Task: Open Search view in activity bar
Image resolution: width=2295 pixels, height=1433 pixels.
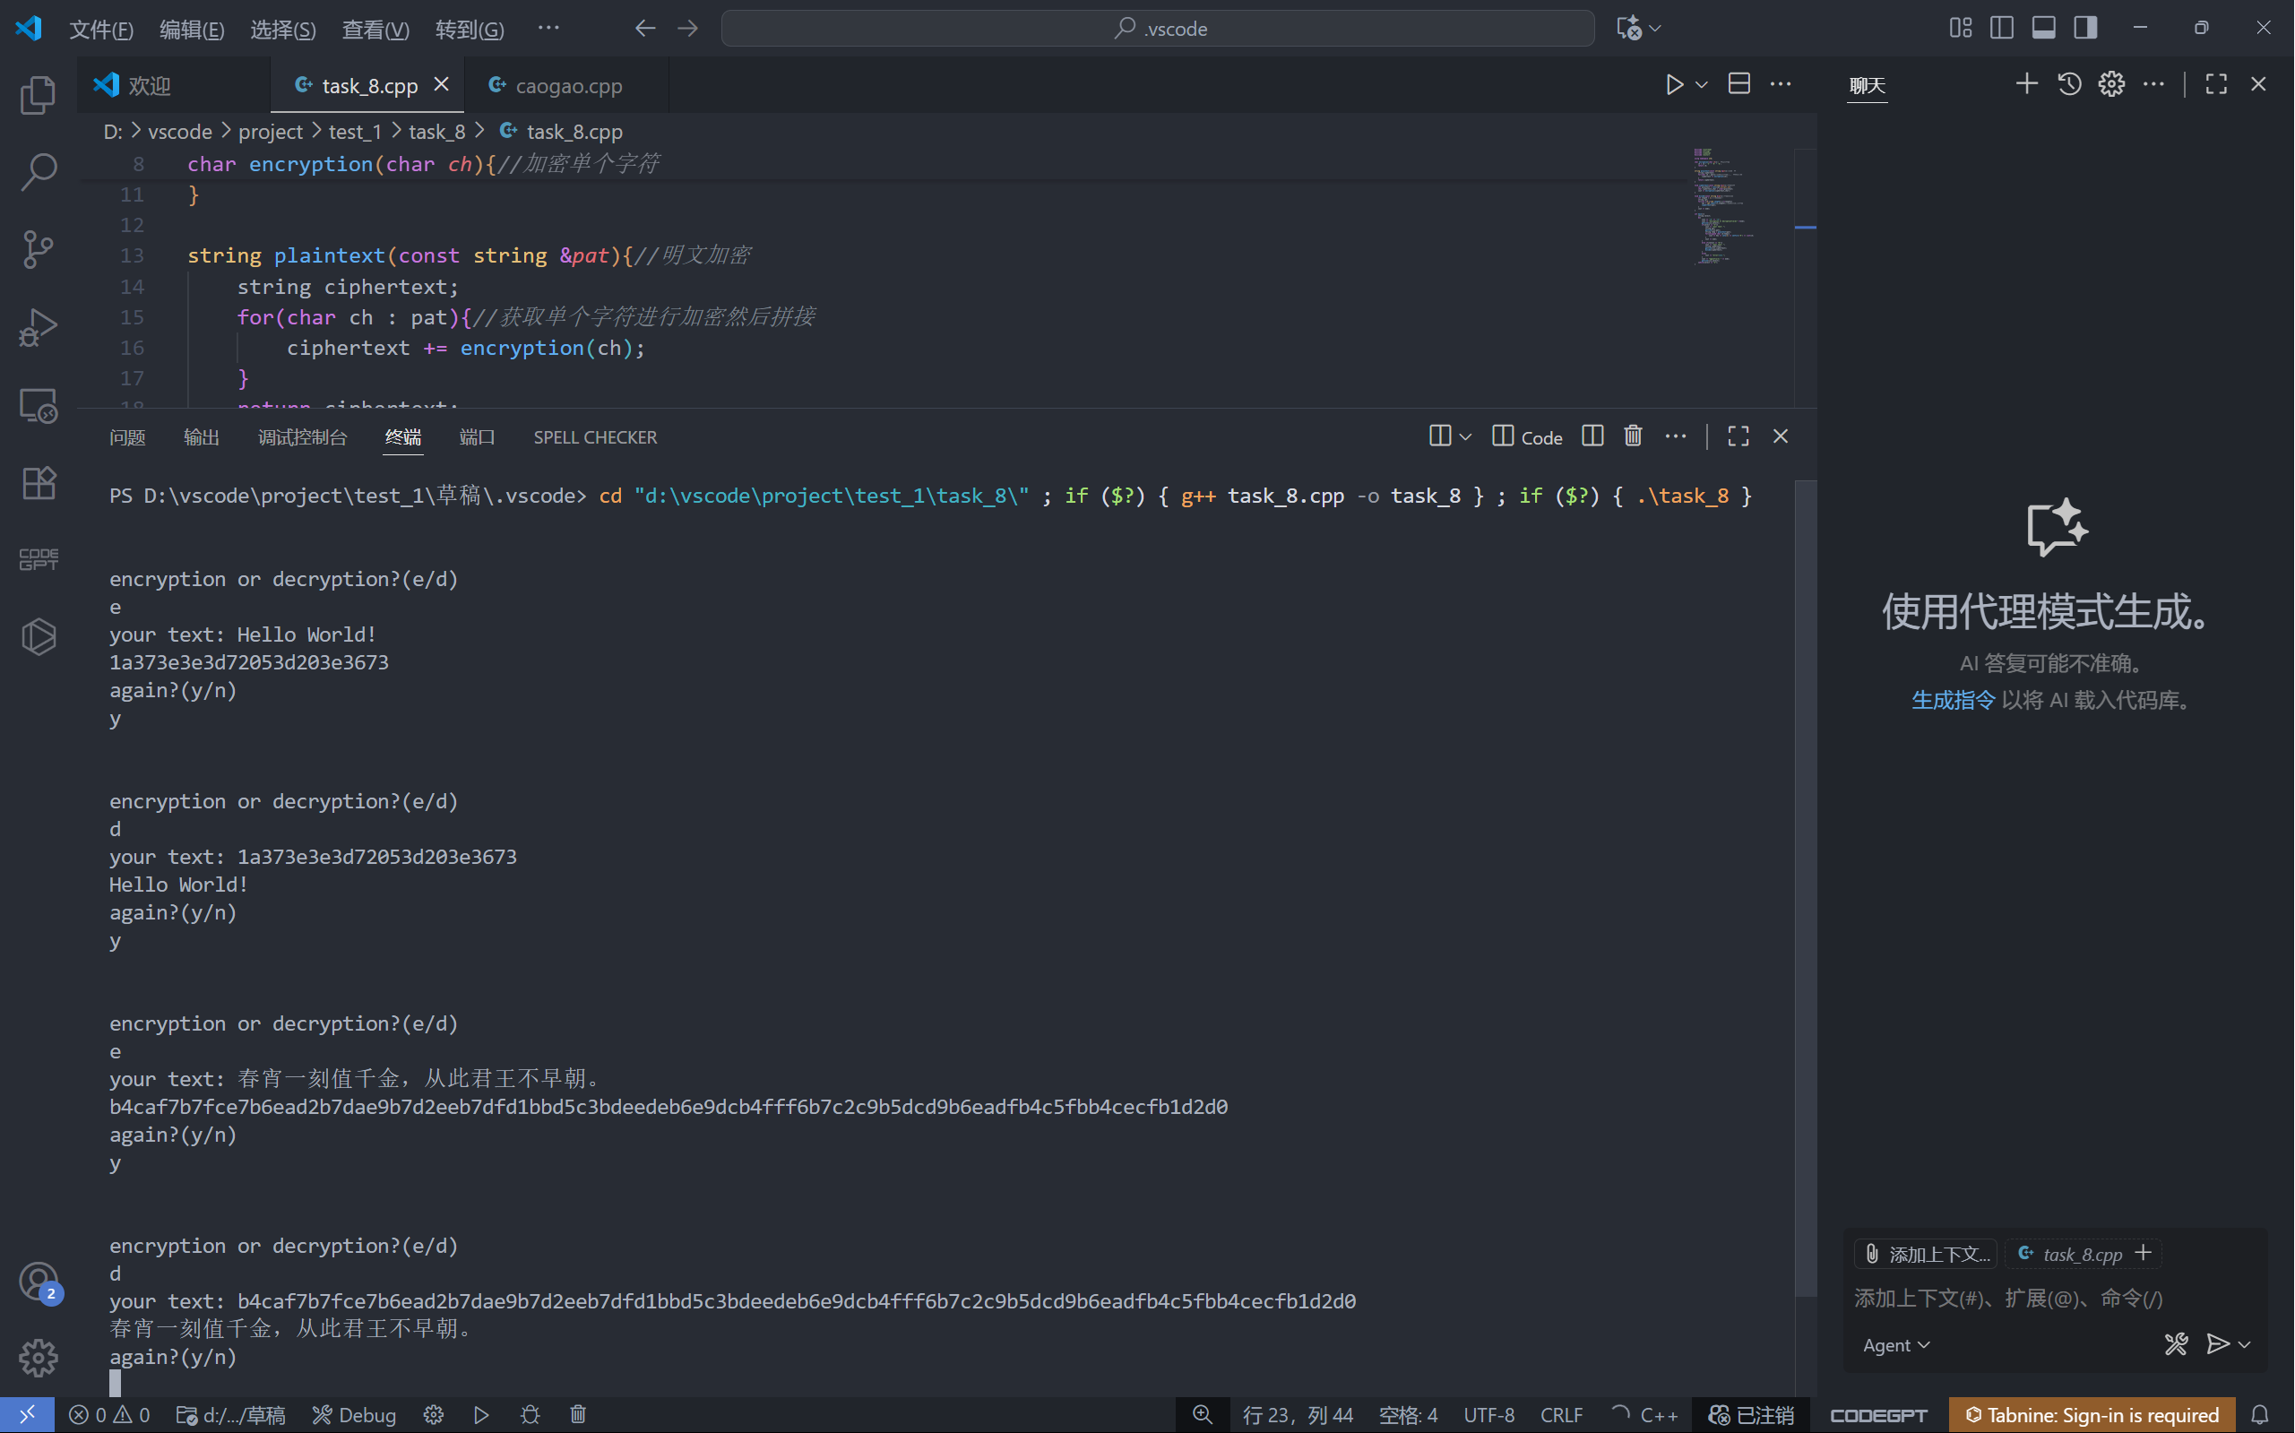Action: point(38,171)
